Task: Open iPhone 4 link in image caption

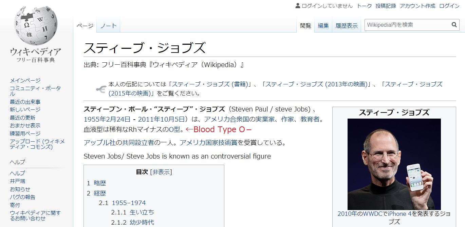Action: point(399,214)
